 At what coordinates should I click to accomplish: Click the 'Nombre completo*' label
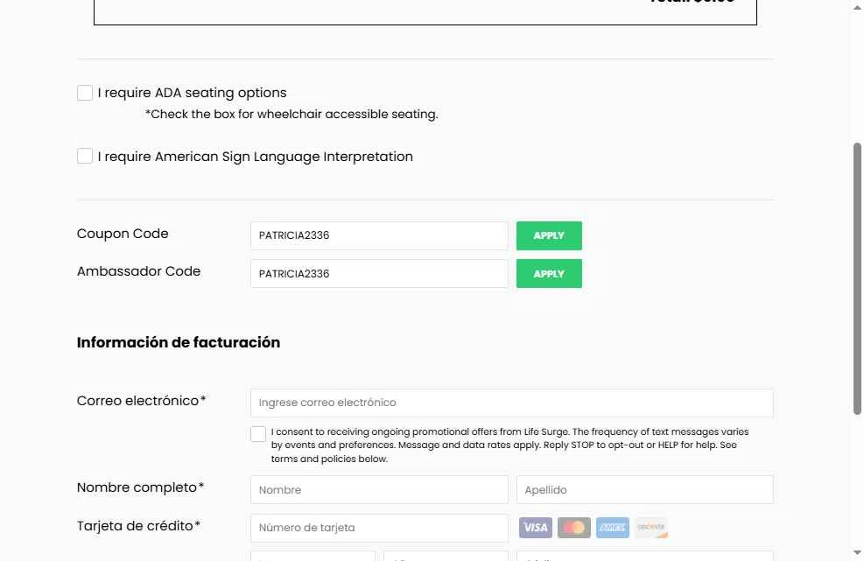point(141,487)
